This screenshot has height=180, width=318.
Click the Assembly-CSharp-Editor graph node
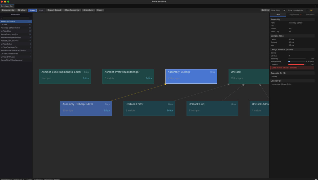pos(86,108)
